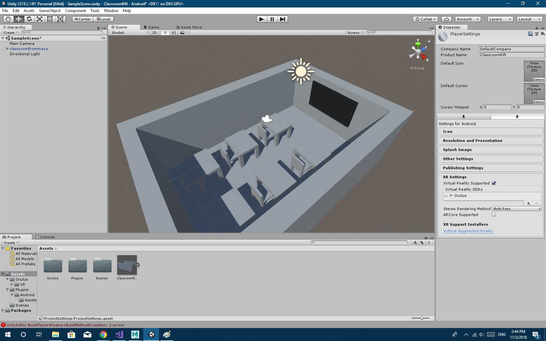Open the Component menu

coord(75,11)
